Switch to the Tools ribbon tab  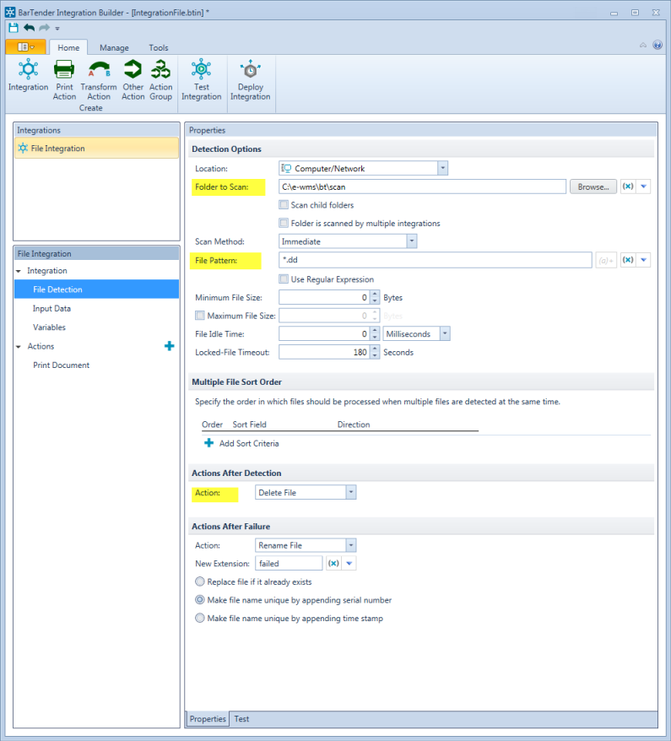(159, 47)
